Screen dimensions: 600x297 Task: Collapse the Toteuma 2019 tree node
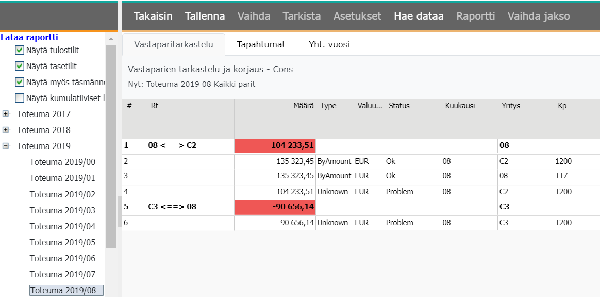coord(6,146)
